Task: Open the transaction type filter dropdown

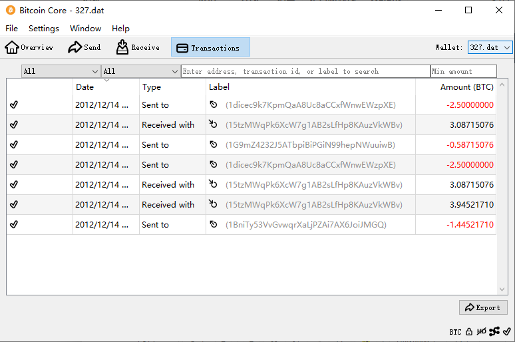Action: (x=140, y=71)
